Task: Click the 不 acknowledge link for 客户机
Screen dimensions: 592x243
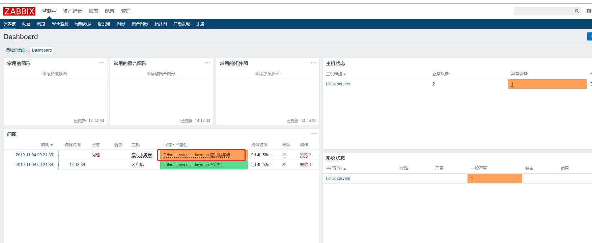Action: tap(284, 165)
